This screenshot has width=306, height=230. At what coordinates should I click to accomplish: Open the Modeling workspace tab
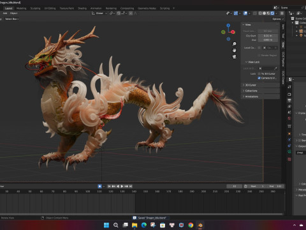pos(21,8)
